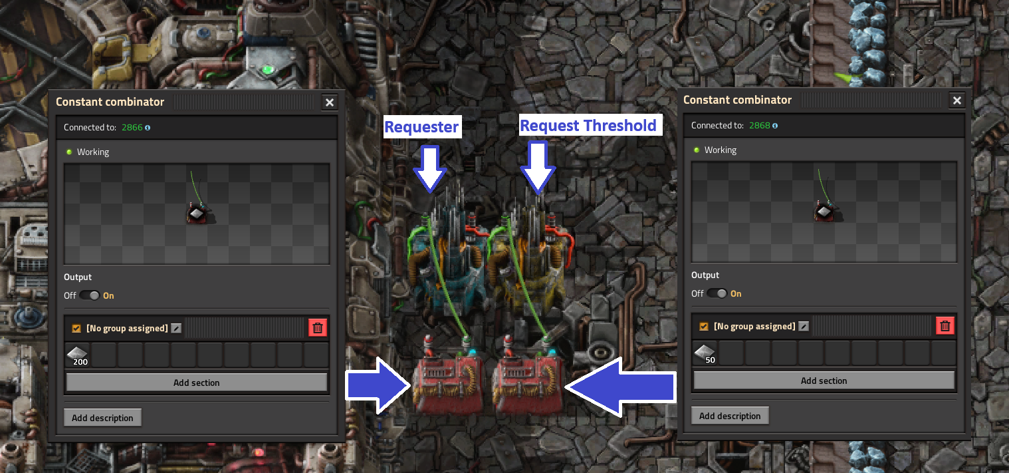This screenshot has width=1009, height=473.
Task: Click info icon next to network 2868
Action: 775,125
